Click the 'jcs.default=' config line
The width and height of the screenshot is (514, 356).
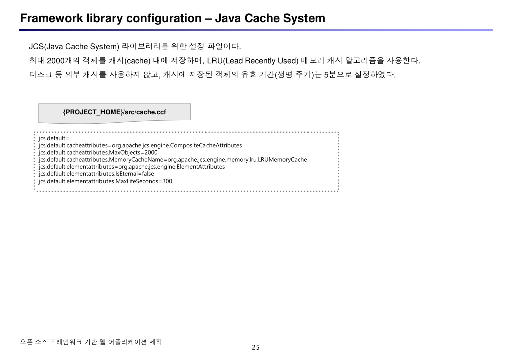[54, 138]
